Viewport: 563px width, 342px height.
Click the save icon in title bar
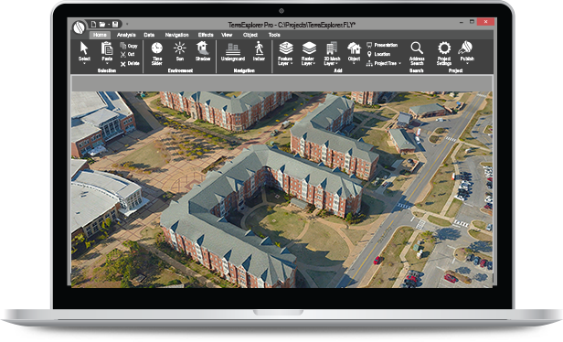pyautogui.click(x=115, y=24)
